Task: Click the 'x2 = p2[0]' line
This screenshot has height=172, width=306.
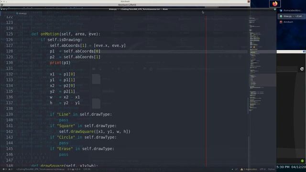Action: [x=62, y=86]
